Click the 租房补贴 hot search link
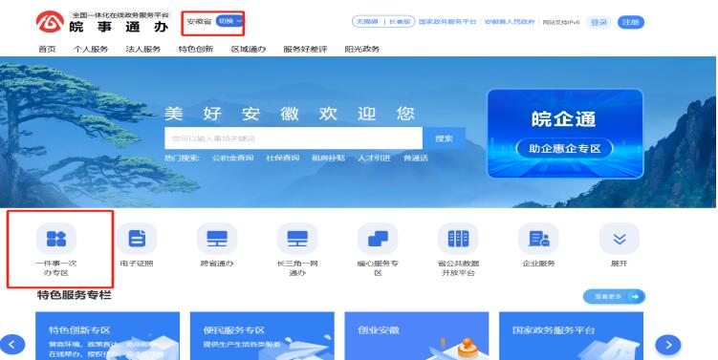 (328, 158)
